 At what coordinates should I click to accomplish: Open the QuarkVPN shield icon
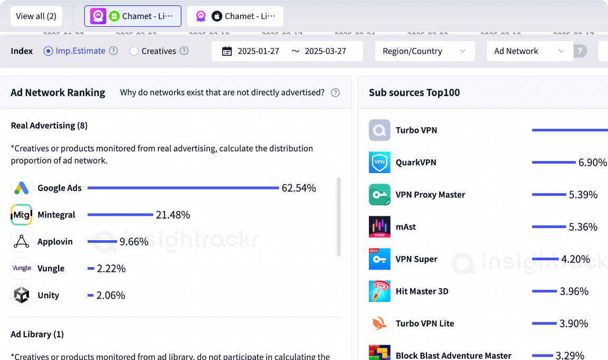pyautogui.click(x=379, y=163)
